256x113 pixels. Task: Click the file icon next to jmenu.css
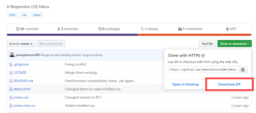pos(11,97)
